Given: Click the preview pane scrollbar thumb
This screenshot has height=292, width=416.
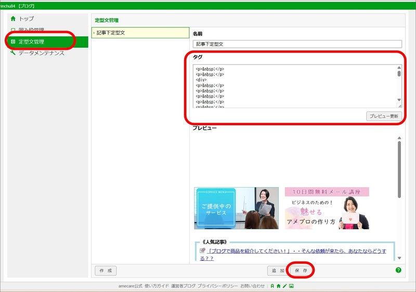Looking at the screenshot, I should tap(399, 169).
